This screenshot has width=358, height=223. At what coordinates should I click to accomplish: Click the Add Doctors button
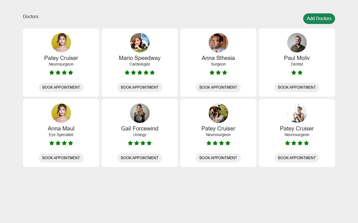tap(319, 19)
